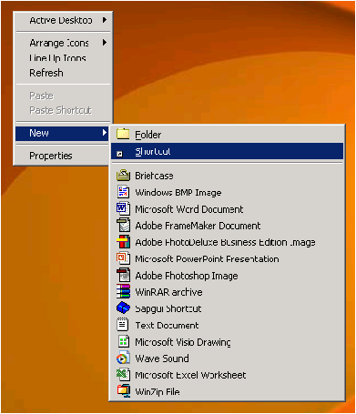
Task: Click the Wave Sound icon
Action: [123, 358]
